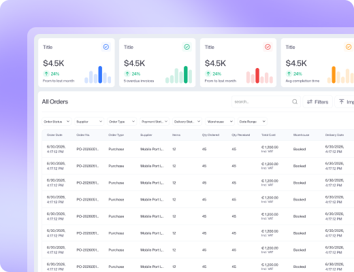Click the green bar chart thumbnail
Image resolution: width=354 pixels, height=272 pixels.
[179, 75]
